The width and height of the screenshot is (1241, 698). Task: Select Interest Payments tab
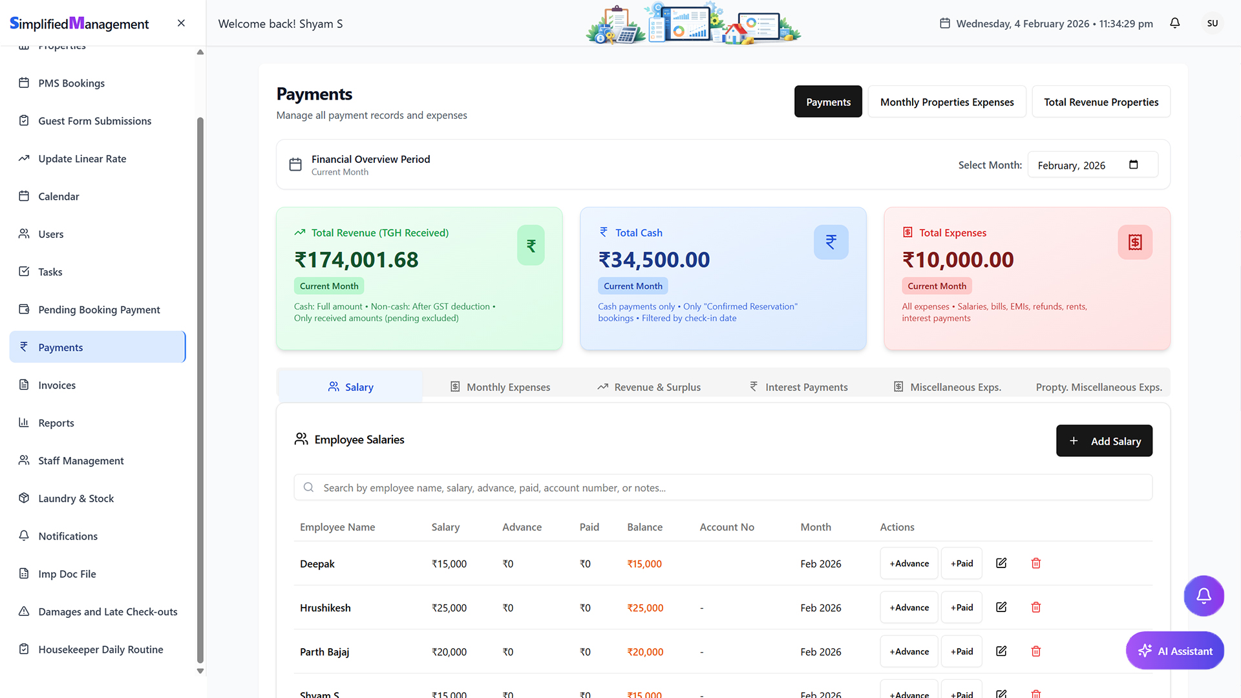coord(798,387)
